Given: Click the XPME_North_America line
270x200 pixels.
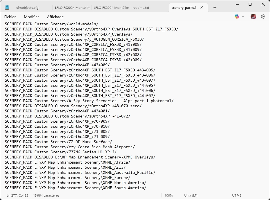Looking at the screenshot, I should [x=76, y=183].
